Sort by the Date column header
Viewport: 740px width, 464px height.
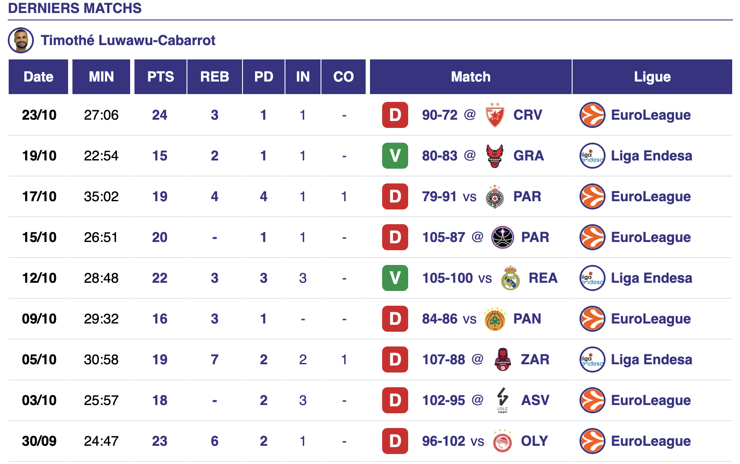click(39, 77)
